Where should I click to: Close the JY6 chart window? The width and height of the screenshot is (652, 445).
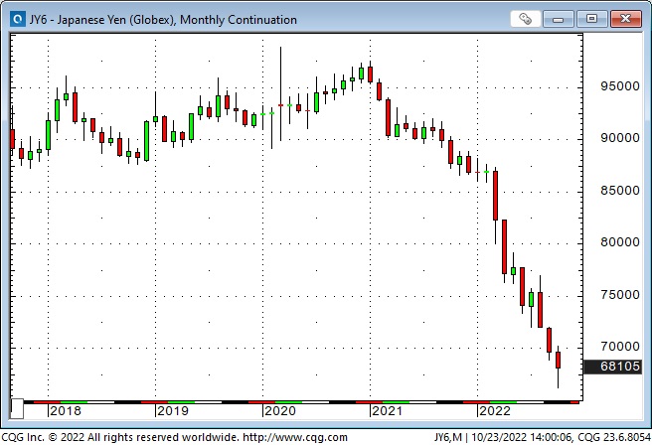pyautogui.click(x=625, y=19)
